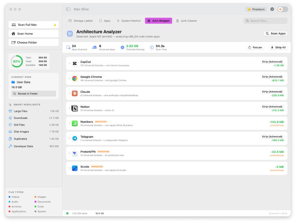Screen dimensions: 296x223
Task: Click the Developer Data hammer icon
Action: pyautogui.click(x=10, y=146)
